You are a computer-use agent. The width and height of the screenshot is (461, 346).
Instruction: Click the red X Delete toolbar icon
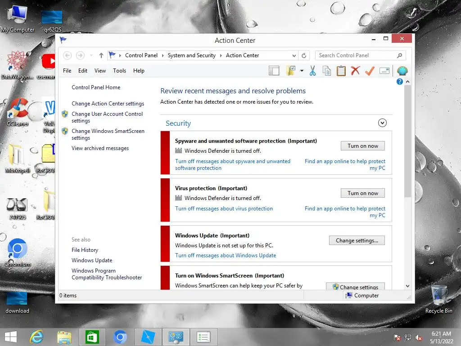coord(355,71)
